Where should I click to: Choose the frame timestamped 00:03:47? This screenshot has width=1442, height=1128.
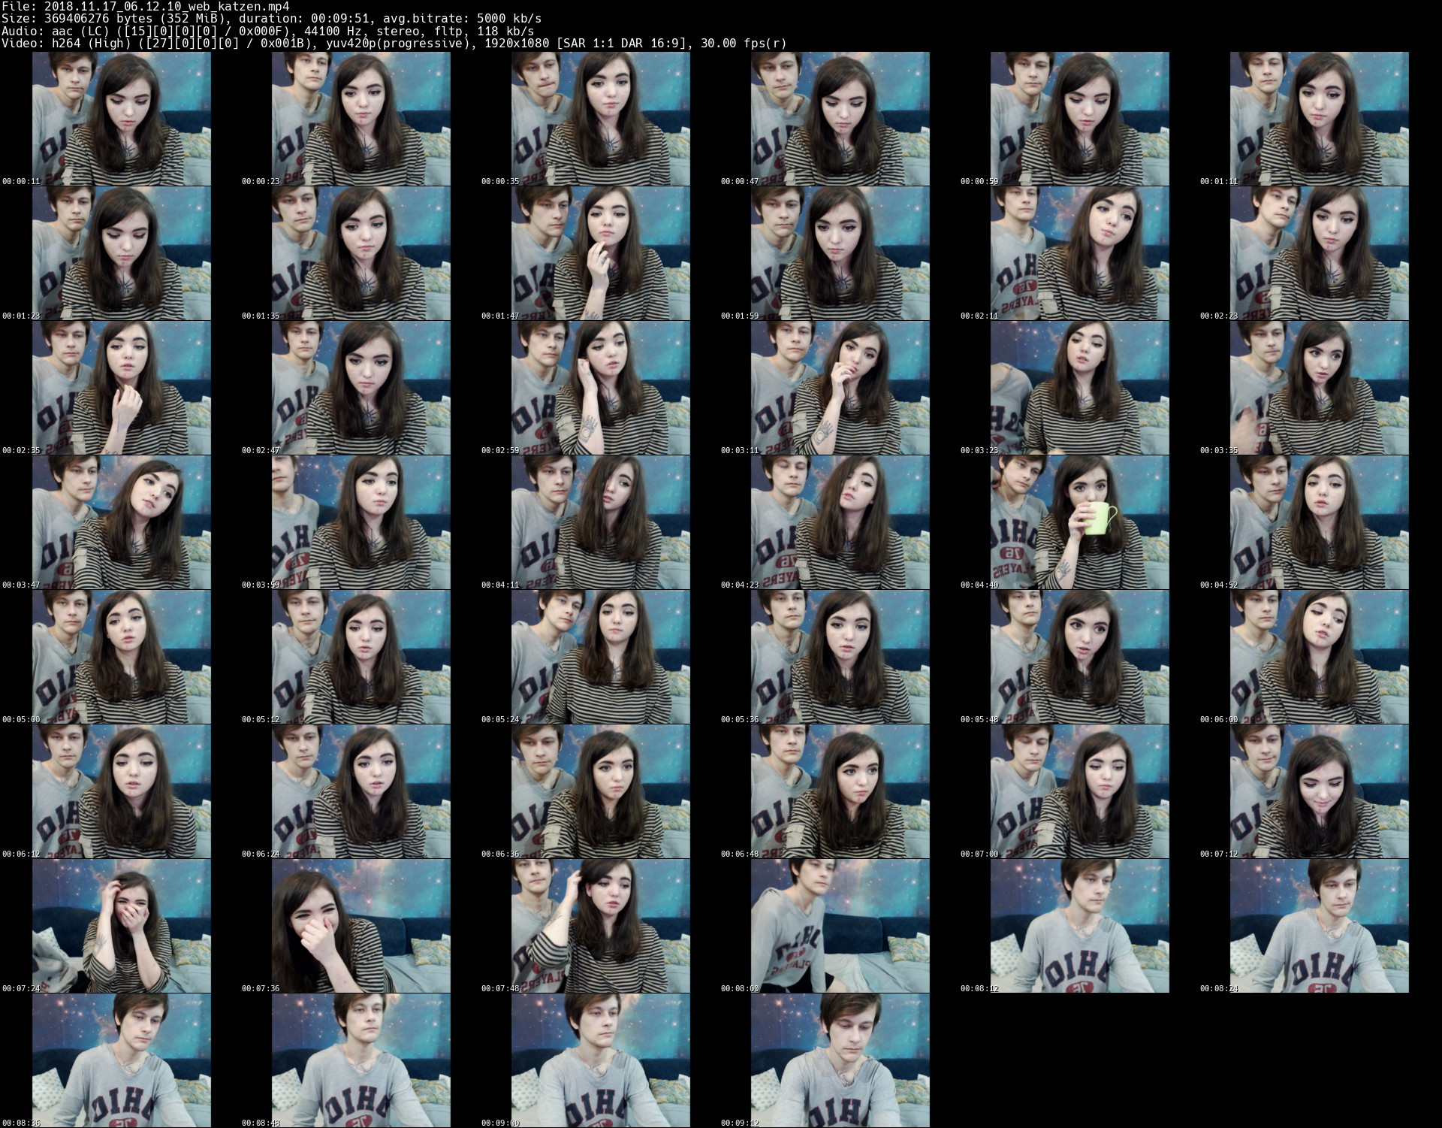coord(121,522)
